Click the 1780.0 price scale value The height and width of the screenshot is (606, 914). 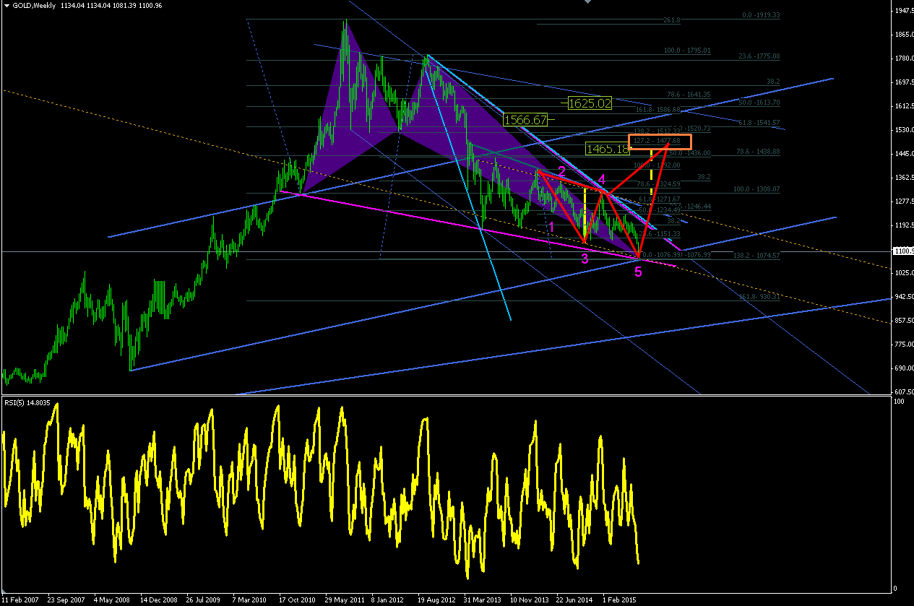point(903,59)
